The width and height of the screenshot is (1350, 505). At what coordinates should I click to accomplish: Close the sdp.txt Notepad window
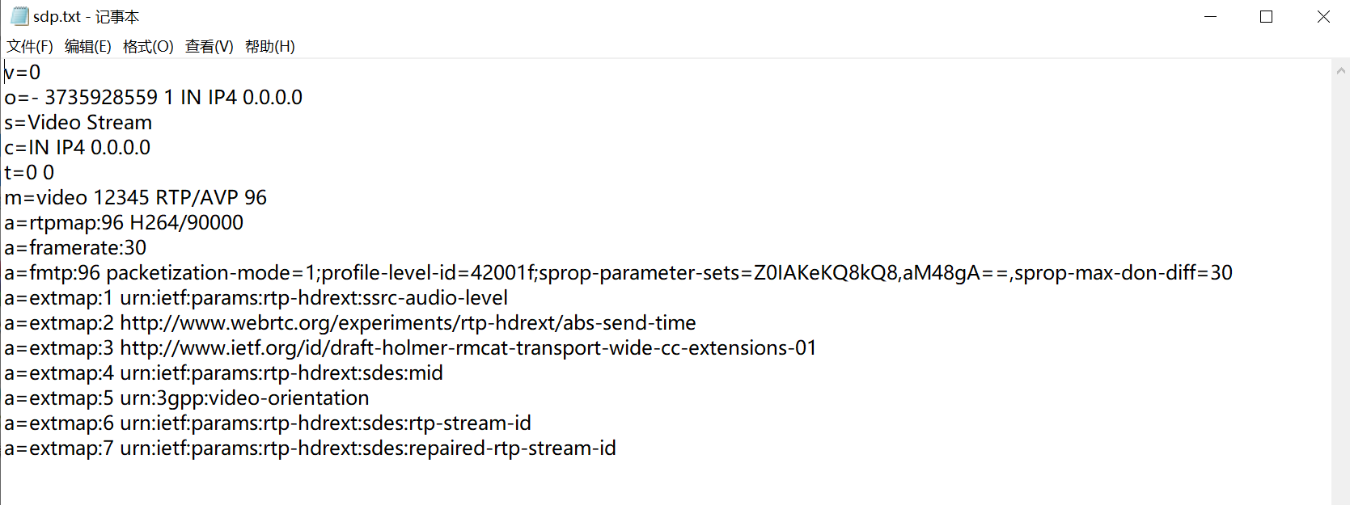(x=1323, y=16)
